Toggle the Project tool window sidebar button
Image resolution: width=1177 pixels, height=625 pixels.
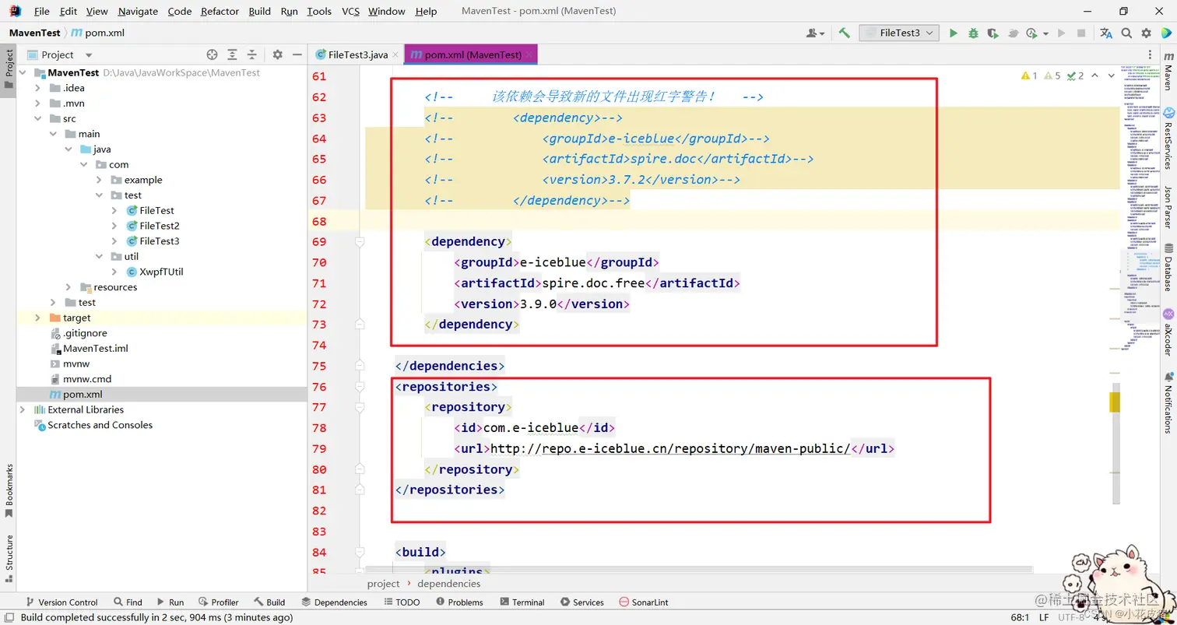pyautogui.click(x=9, y=68)
